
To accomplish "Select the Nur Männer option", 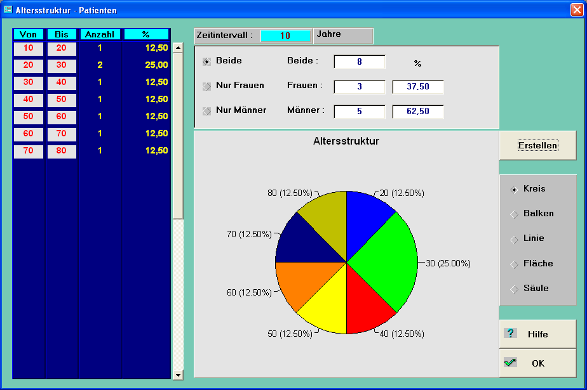I will coord(207,111).
